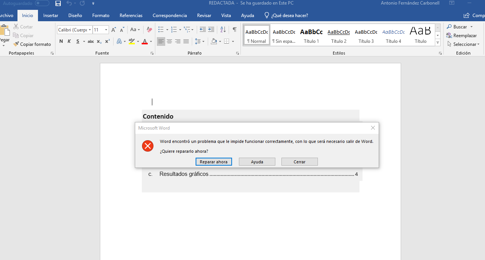485x260 pixels.
Task: Close the Microsoft Word error dialog
Action: pos(373,128)
